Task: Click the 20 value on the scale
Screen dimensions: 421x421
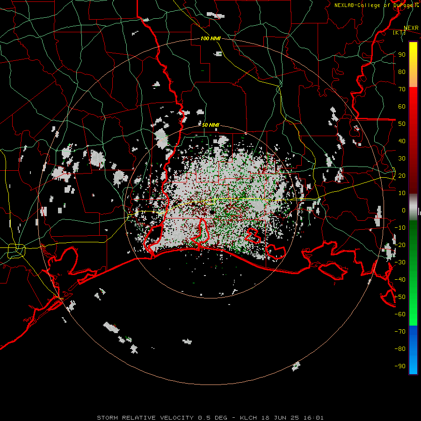Action: (x=402, y=175)
